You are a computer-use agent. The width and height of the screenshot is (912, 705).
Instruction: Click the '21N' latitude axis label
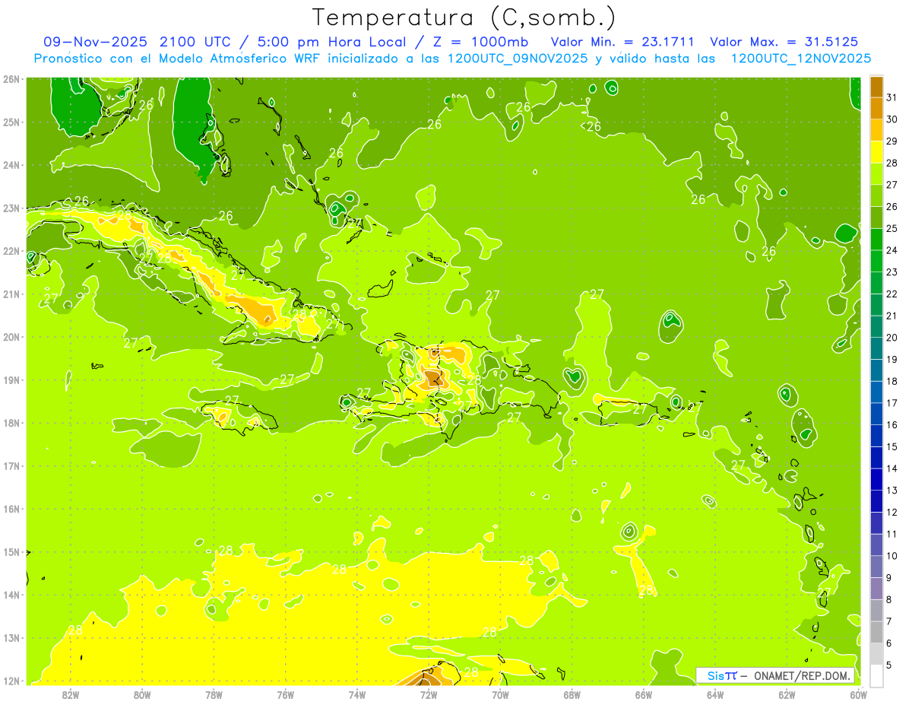click(11, 294)
